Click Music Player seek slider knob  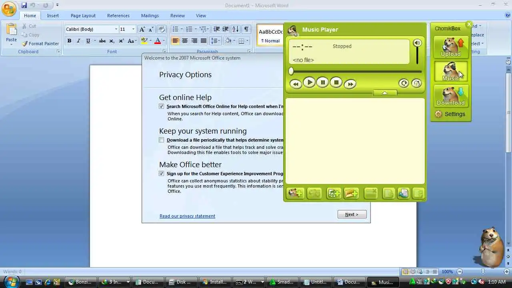[x=291, y=71]
